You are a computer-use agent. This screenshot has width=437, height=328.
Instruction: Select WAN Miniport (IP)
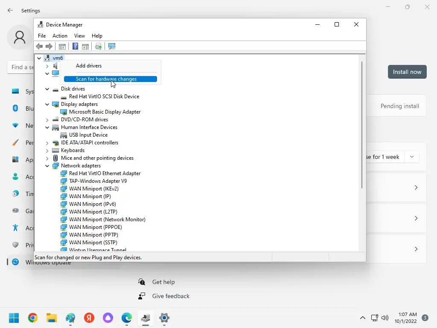point(90,196)
